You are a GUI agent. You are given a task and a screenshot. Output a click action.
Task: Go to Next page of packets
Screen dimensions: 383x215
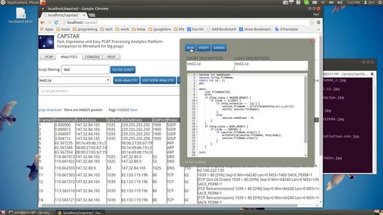(133, 110)
